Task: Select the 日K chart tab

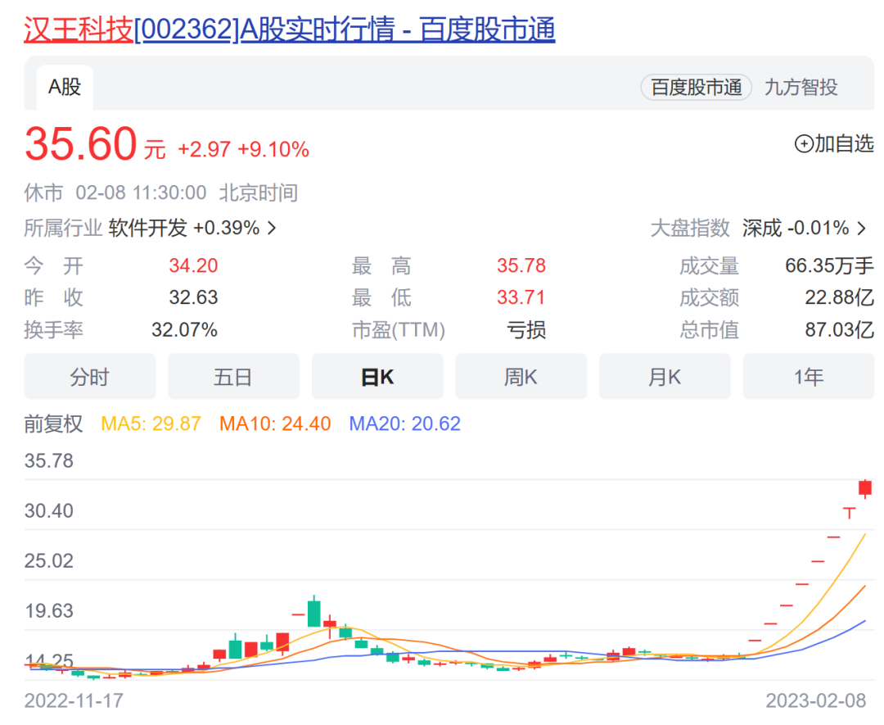Action: point(377,376)
